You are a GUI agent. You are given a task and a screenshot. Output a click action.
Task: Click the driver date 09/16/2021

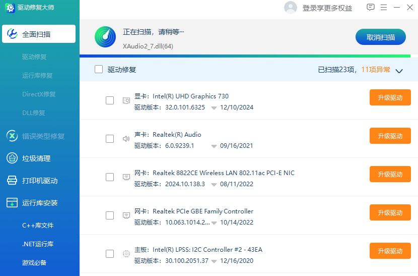click(237, 146)
